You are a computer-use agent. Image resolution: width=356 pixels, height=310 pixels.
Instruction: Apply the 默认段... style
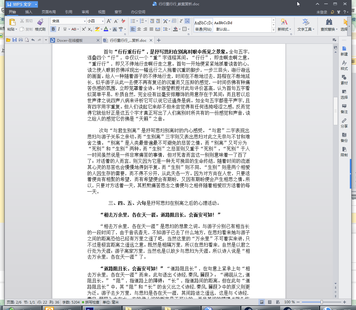click(x=223, y=25)
